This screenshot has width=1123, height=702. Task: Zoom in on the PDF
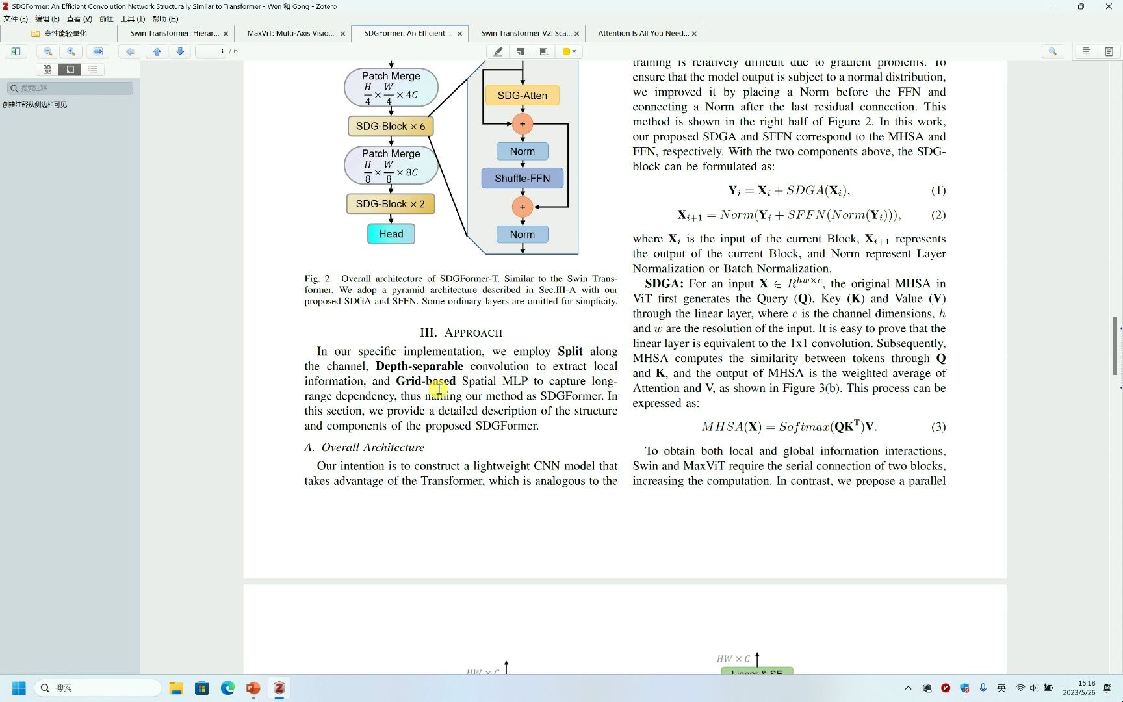click(71, 51)
